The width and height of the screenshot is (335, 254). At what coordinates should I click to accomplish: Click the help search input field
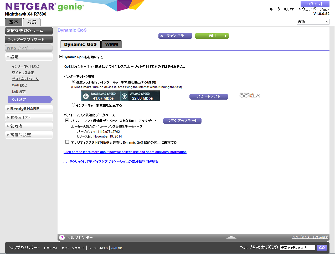297,248
